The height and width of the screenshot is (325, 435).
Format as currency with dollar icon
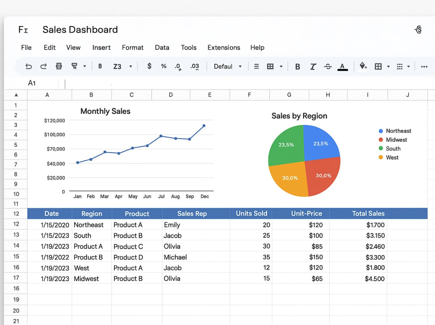pyautogui.click(x=149, y=66)
